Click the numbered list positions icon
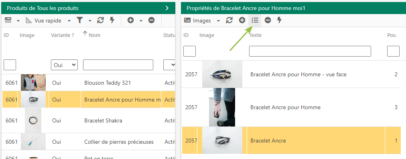The image size is (406, 159). [x=255, y=20]
